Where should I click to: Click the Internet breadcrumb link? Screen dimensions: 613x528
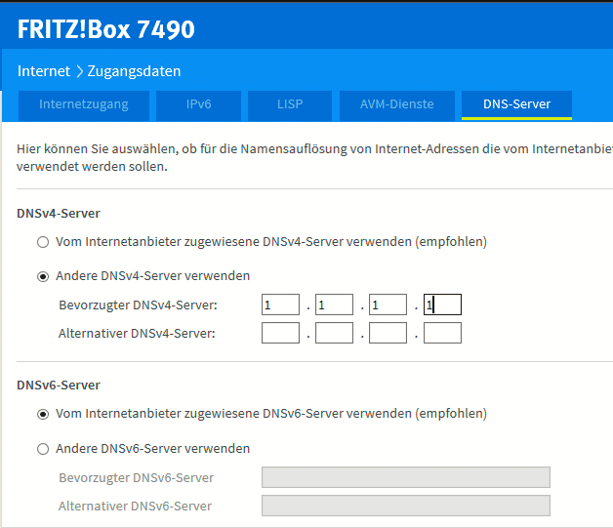[x=44, y=71]
